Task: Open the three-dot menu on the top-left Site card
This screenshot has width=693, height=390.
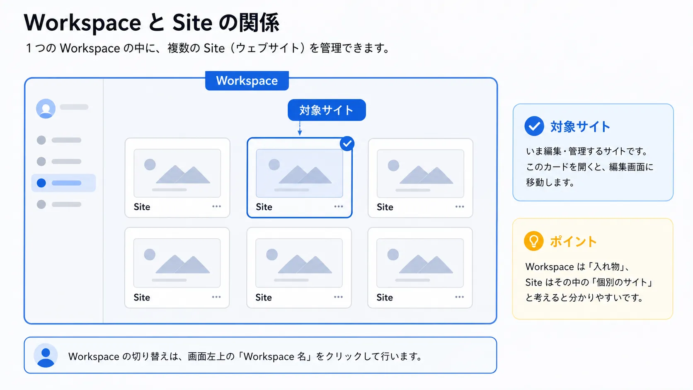Action: coord(216,206)
